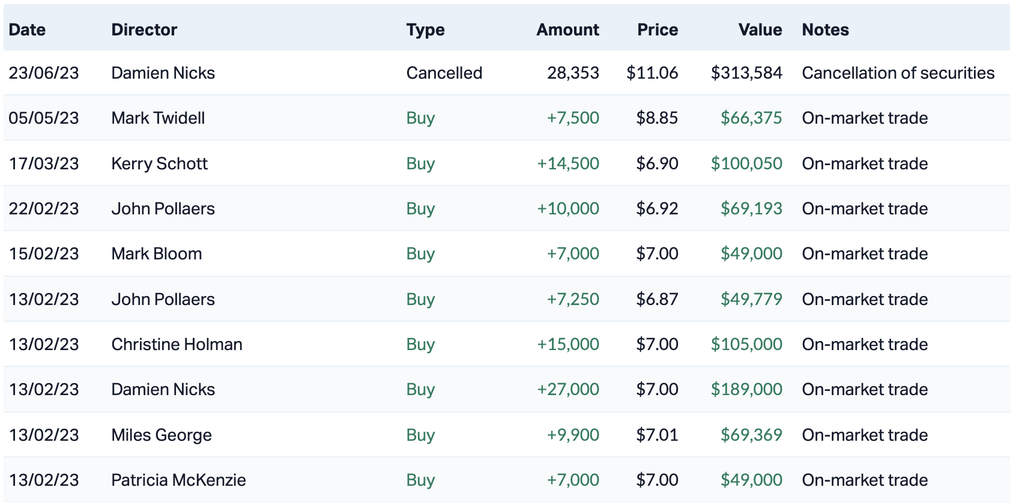Viewport: 1010px width, 502px height.
Task: Click the Notes column header
Action: coord(825,29)
